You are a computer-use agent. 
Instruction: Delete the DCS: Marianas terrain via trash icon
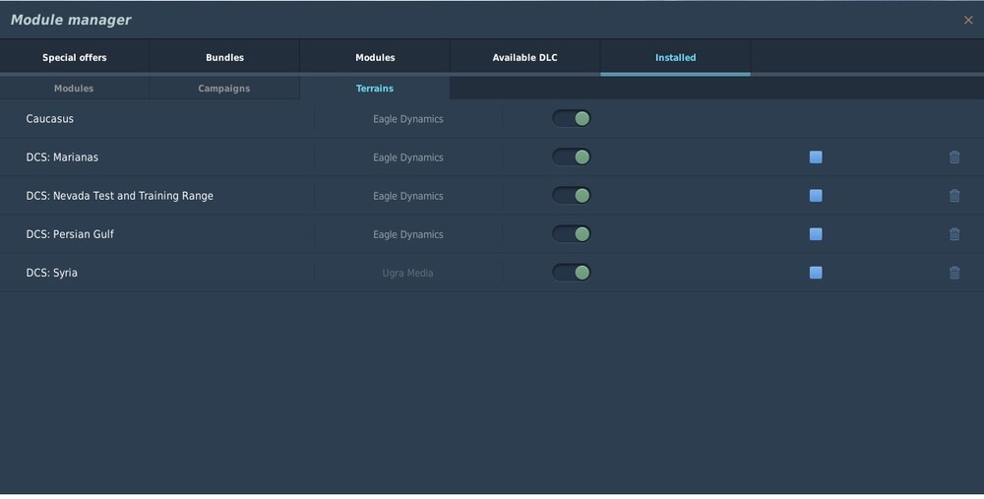(x=954, y=157)
